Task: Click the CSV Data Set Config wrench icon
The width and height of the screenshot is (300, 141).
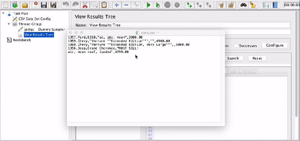Action: [x=15, y=19]
